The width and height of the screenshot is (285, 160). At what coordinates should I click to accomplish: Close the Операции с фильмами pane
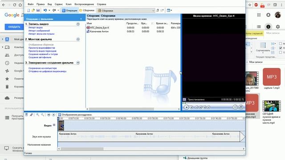pos(81,19)
